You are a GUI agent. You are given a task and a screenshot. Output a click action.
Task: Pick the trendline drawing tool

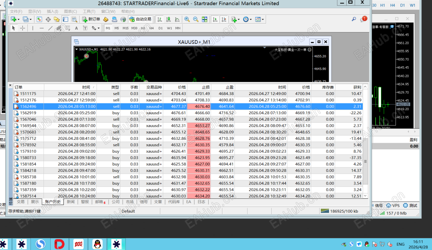pos(50,28)
